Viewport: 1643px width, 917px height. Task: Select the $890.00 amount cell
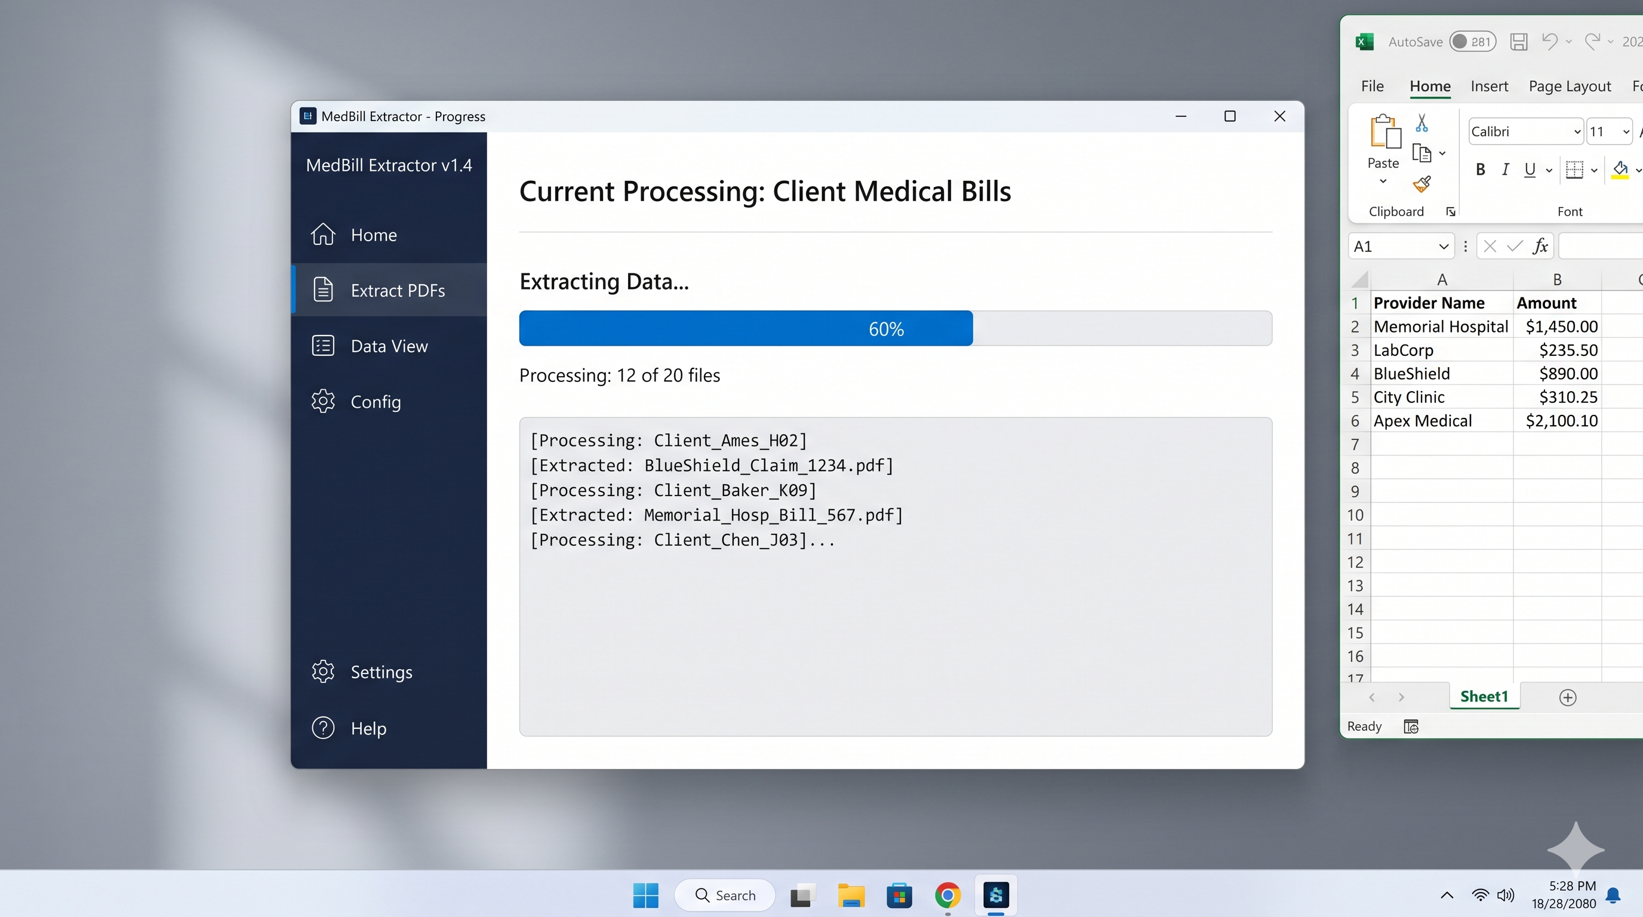point(1557,374)
